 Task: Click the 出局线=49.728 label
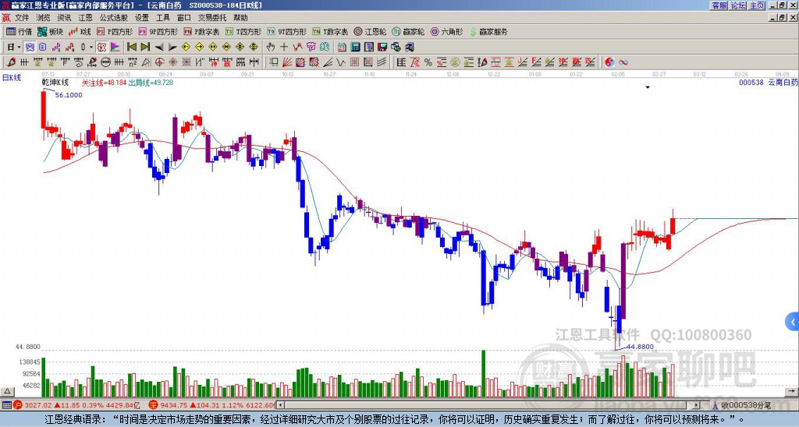pos(151,83)
